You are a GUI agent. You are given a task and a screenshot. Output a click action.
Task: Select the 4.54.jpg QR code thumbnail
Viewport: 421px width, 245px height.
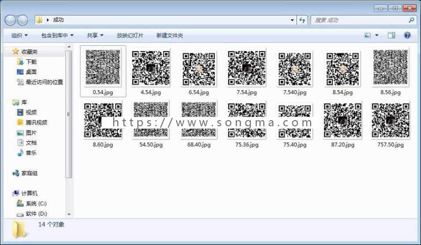151,68
